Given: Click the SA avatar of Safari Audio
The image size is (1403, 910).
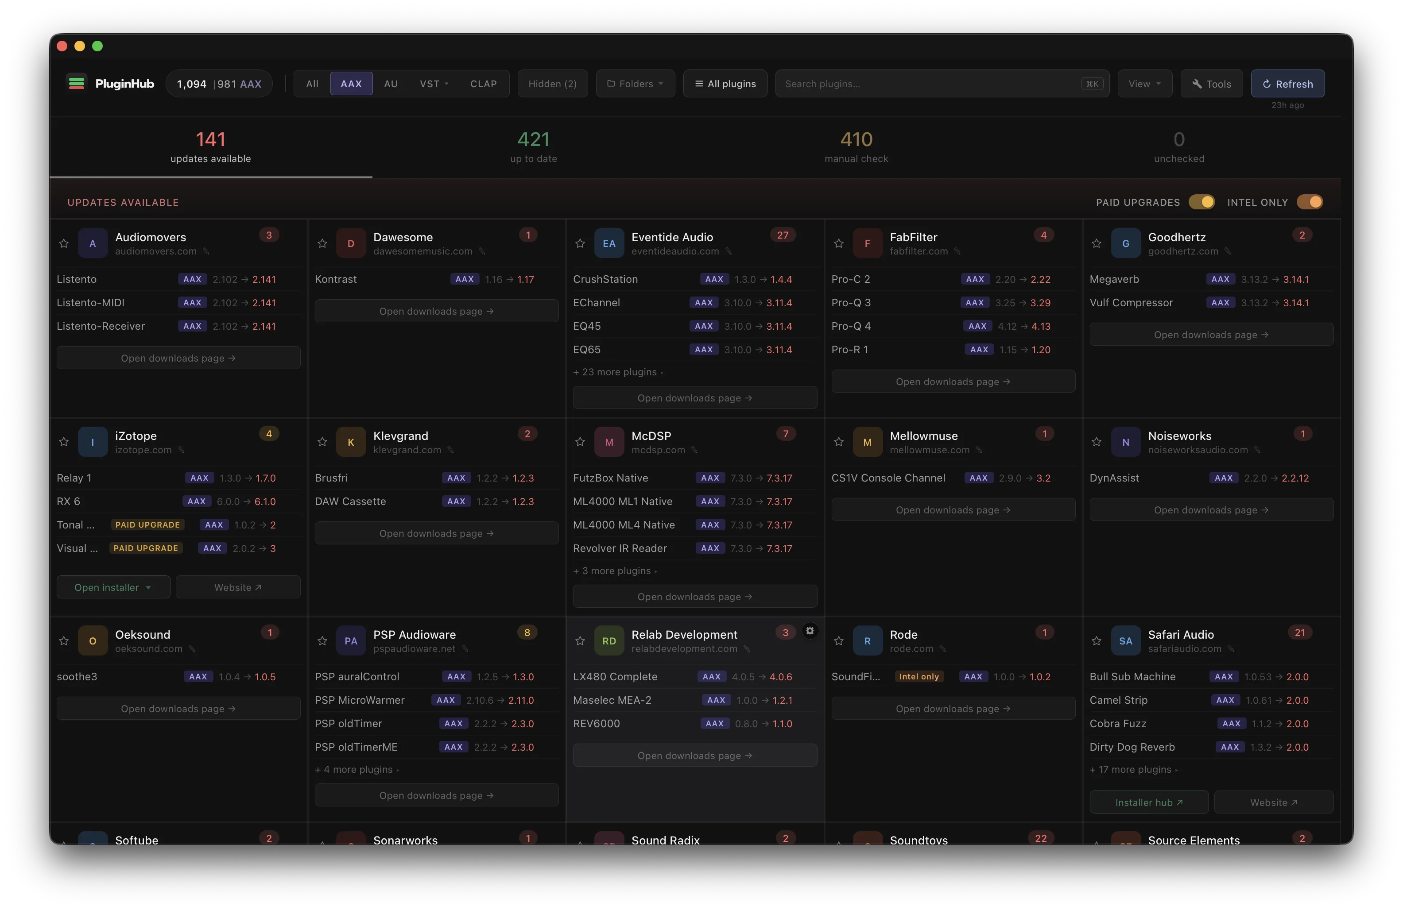Looking at the screenshot, I should tap(1125, 641).
